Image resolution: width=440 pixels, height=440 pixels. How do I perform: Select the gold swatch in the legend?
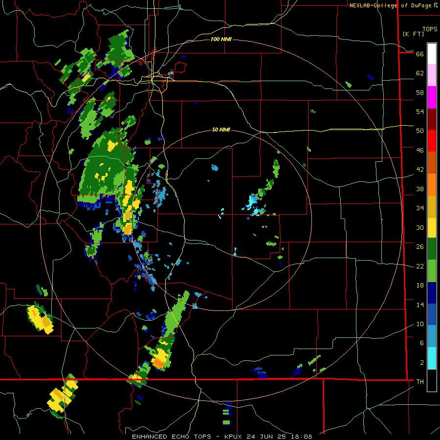coord(432,207)
